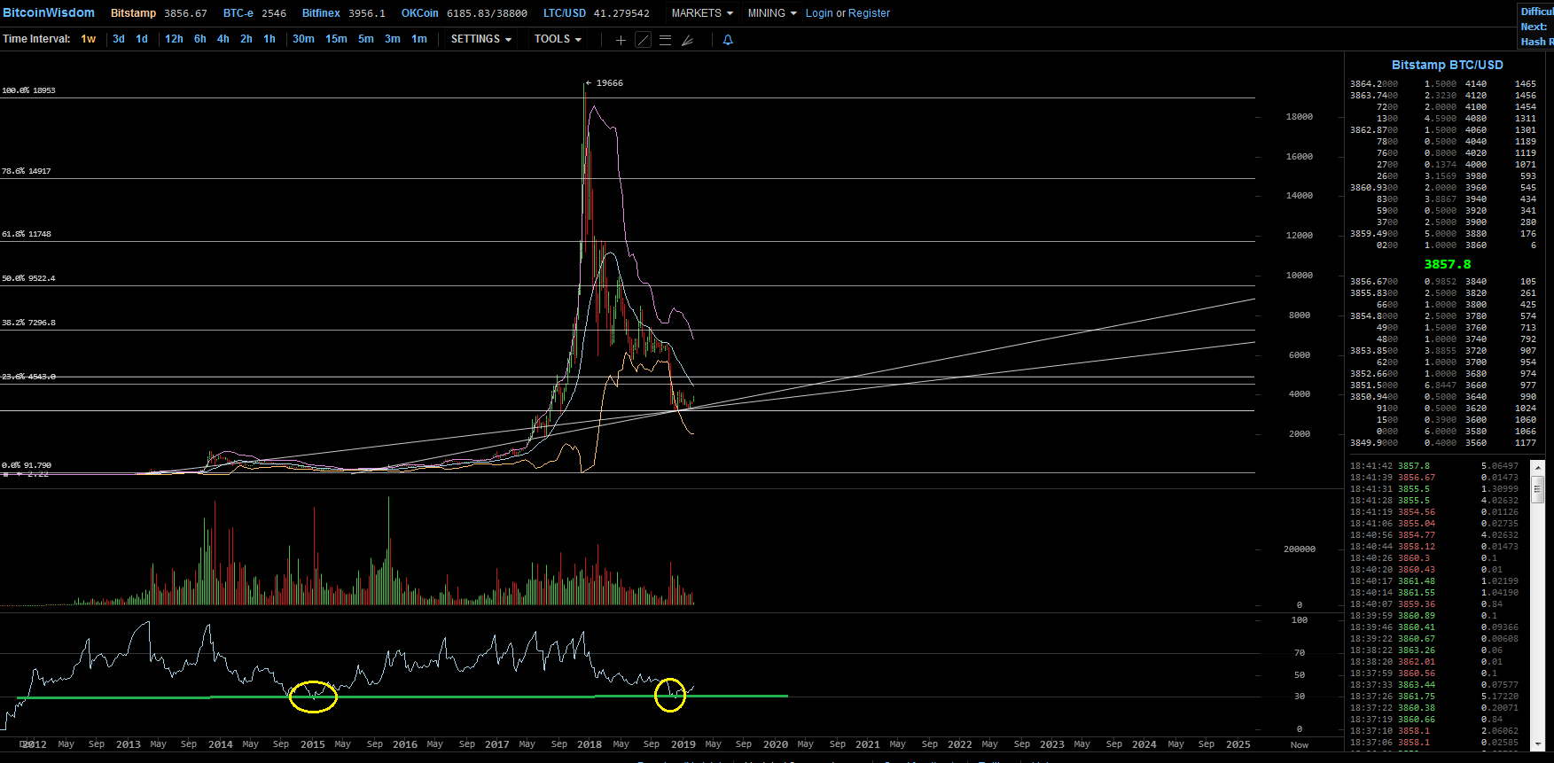Open the BTC-e market link
1554x763 pixels.
(x=238, y=13)
